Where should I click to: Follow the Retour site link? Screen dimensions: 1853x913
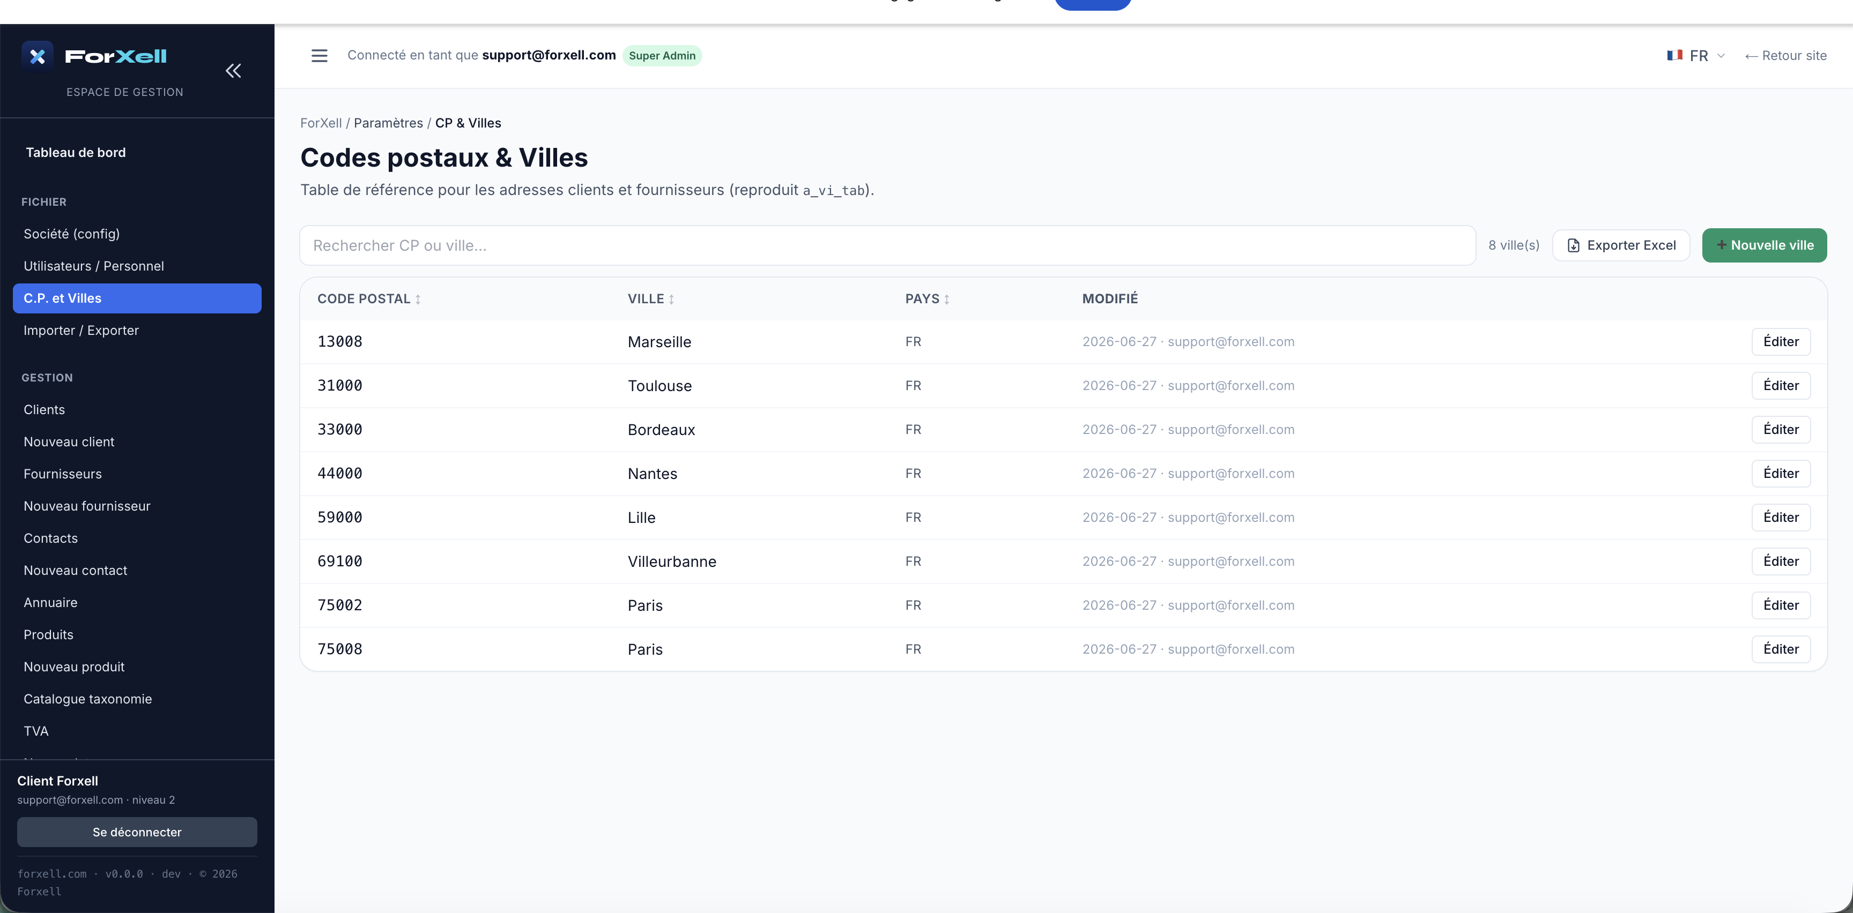1785,55
